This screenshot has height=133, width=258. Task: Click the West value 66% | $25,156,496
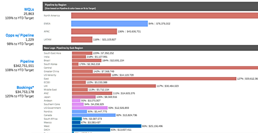[x=153, y=126]
